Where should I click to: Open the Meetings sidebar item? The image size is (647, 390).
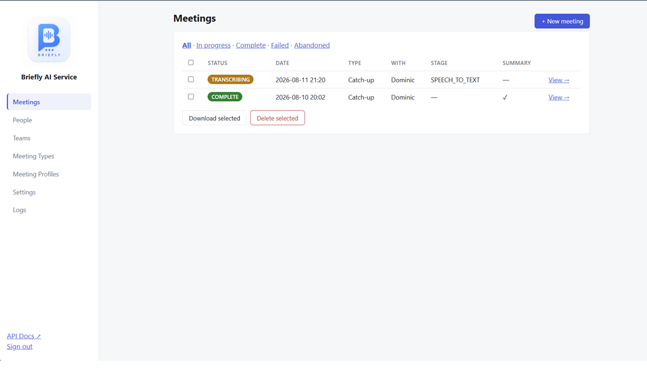point(49,102)
